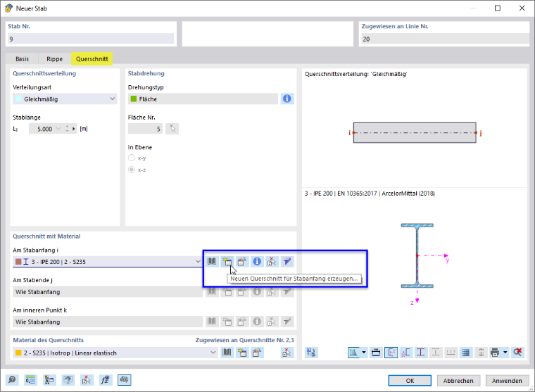The image size is (535, 392).
Task: Click the Fläche Nr. field showing 5
Action: pos(145,129)
